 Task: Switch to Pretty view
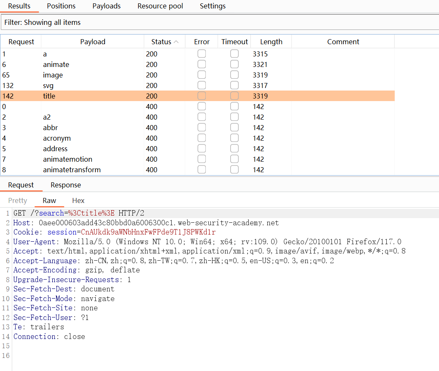coord(18,200)
